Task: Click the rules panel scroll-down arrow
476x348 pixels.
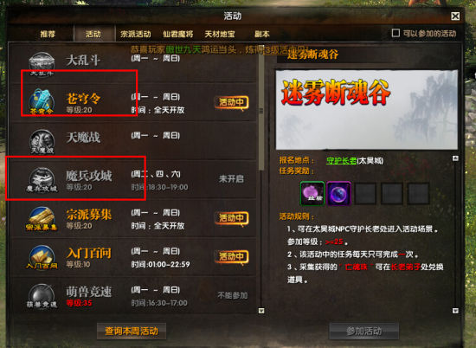Action: point(455,311)
